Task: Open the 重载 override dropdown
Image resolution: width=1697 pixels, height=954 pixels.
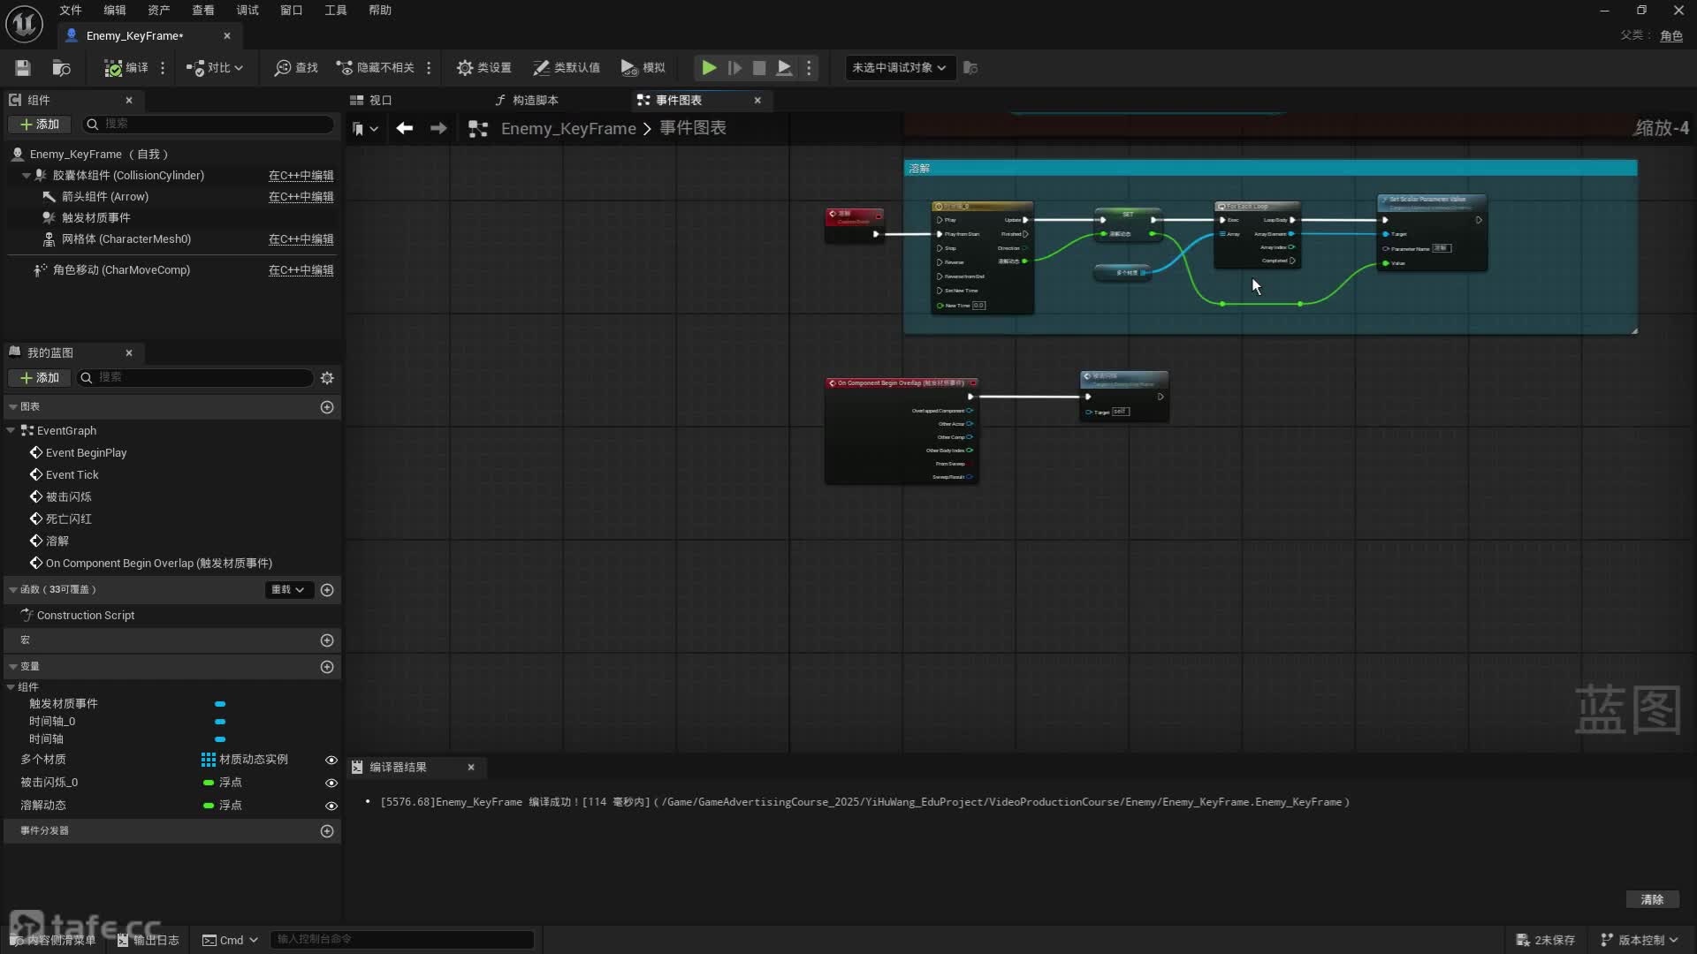Action: tap(288, 590)
